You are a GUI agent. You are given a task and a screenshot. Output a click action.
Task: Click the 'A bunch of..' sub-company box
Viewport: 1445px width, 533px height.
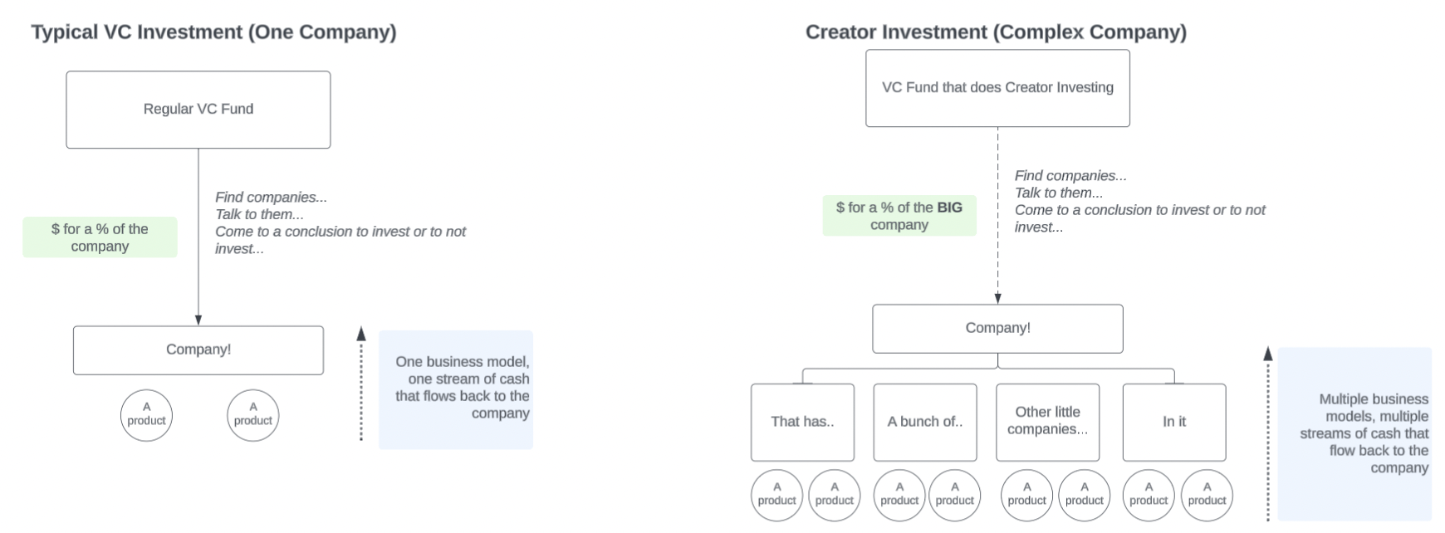coord(925,423)
